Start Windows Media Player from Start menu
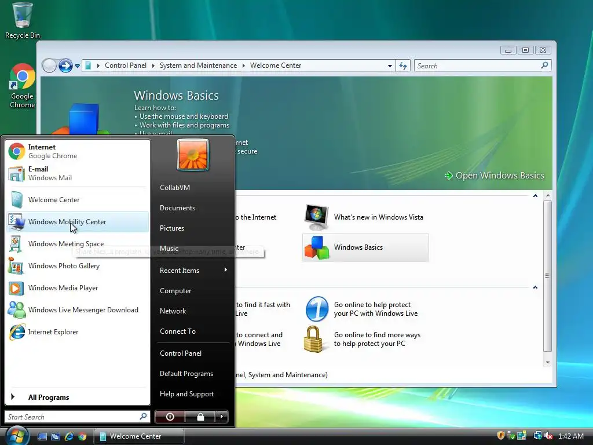The height and width of the screenshot is (445, 593). pos(78,288)
